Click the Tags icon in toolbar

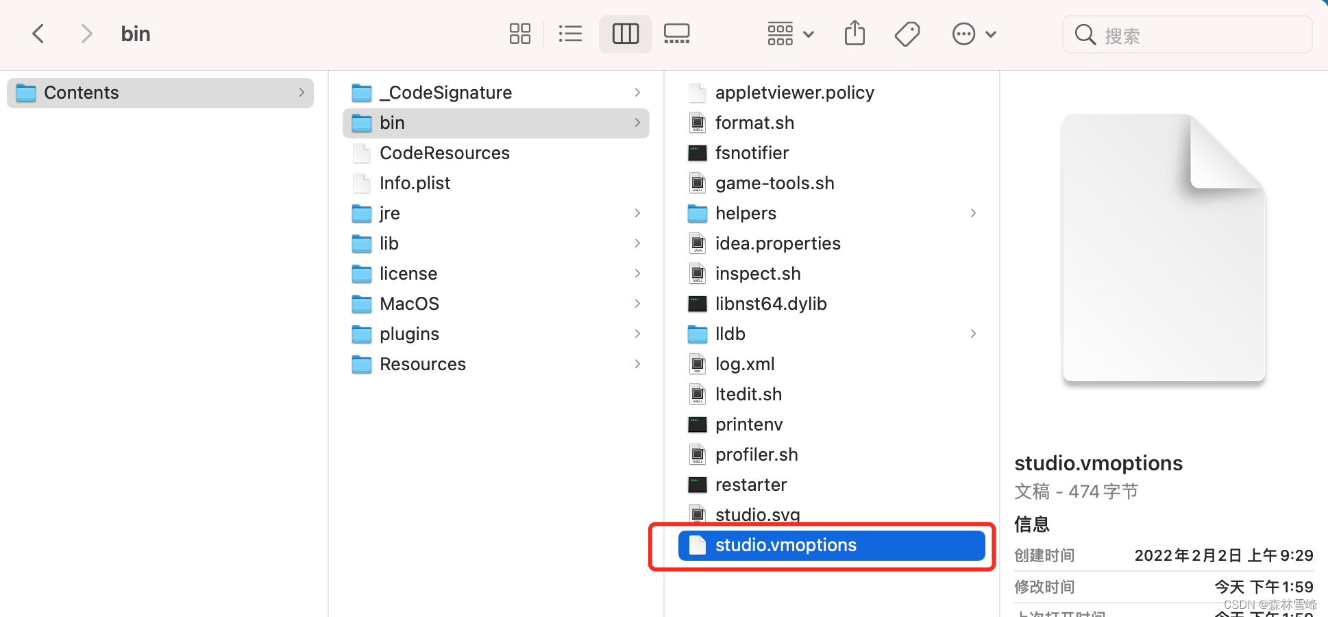(x=907, y=33)
